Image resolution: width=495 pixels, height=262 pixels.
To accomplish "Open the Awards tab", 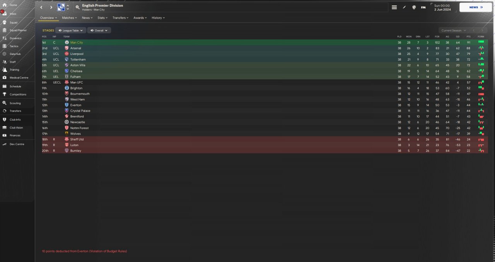I will pyautogui.click(x=140, y=18).
